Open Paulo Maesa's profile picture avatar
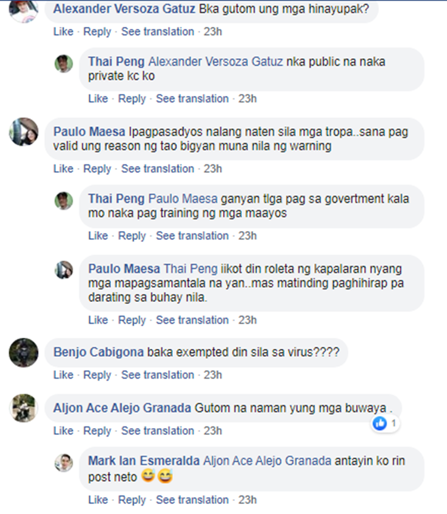 (x=23, y=132)
